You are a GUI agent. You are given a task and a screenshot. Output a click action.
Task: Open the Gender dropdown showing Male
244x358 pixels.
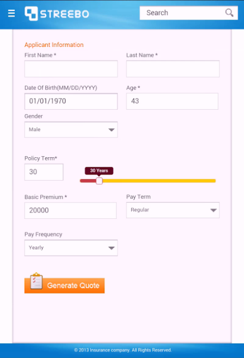pos(71,129)
